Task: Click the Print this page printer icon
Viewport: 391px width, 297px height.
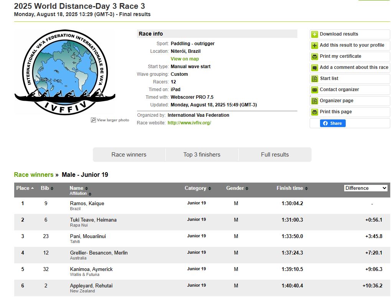Action: click(314, 112)
